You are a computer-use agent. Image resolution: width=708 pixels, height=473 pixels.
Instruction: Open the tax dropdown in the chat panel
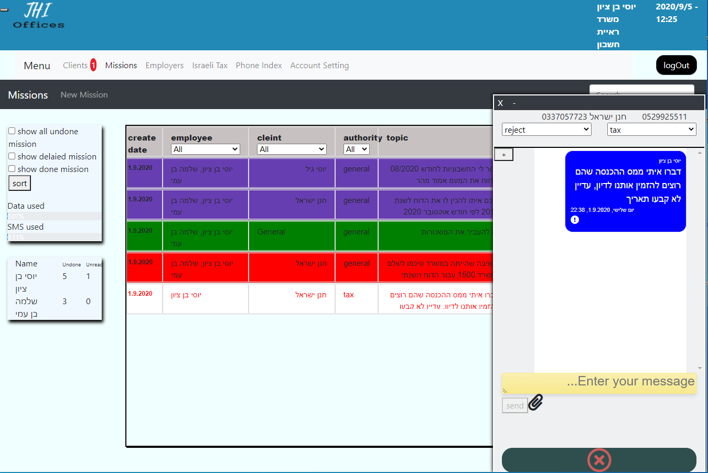click(651, 130)
